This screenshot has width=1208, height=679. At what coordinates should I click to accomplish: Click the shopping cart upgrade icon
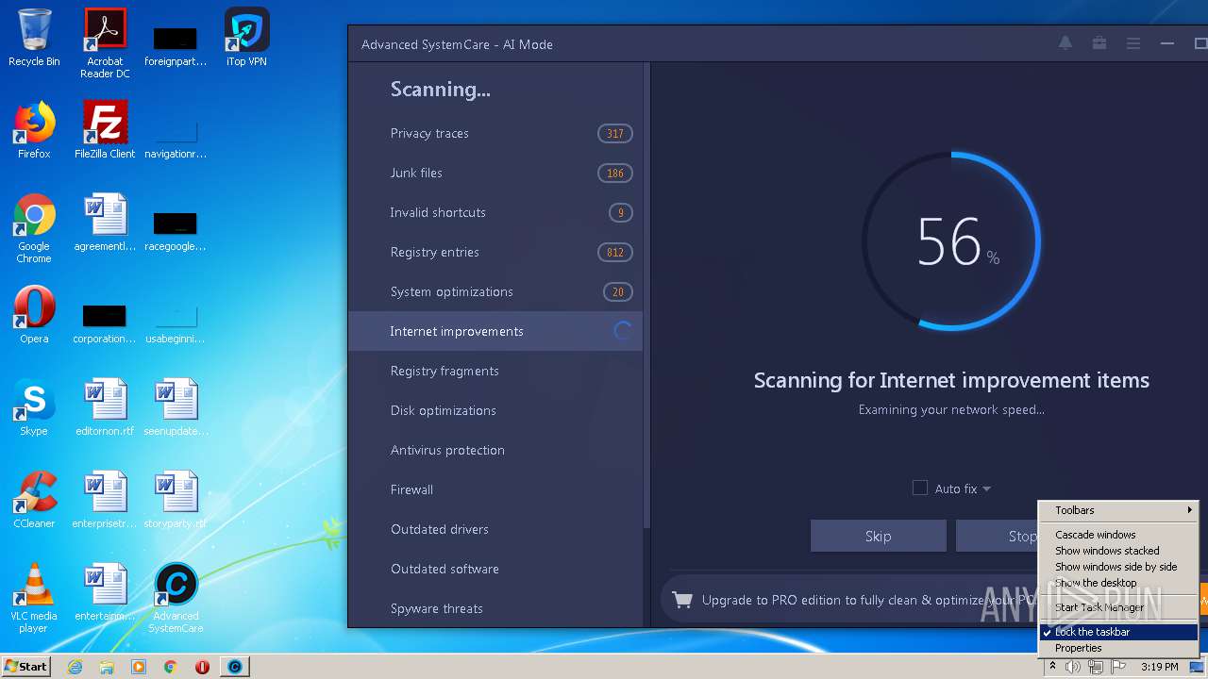681,600
